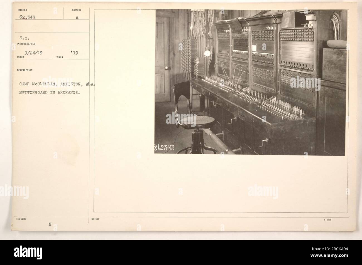Click the NOTES: label
Screen dimensions: 362x265
click(x=96, y=219)
